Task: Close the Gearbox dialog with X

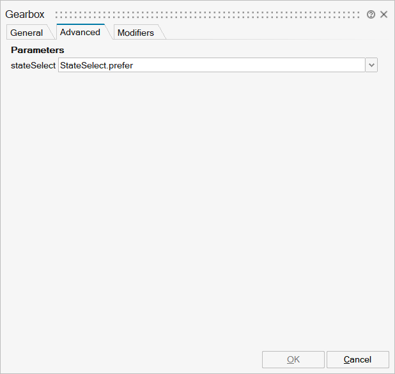Action: click(x=384, y=15)
